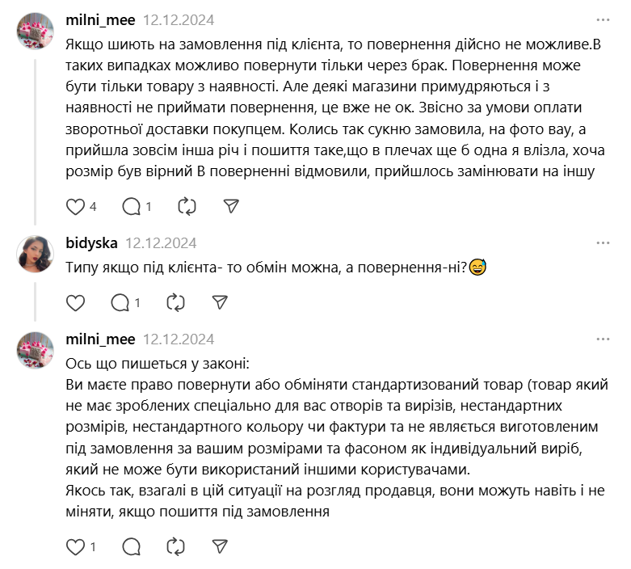Viewport: 631px width, 569px height.
Task: Open more options for last milni_mee comment
Action: click(x=603, y=339)
